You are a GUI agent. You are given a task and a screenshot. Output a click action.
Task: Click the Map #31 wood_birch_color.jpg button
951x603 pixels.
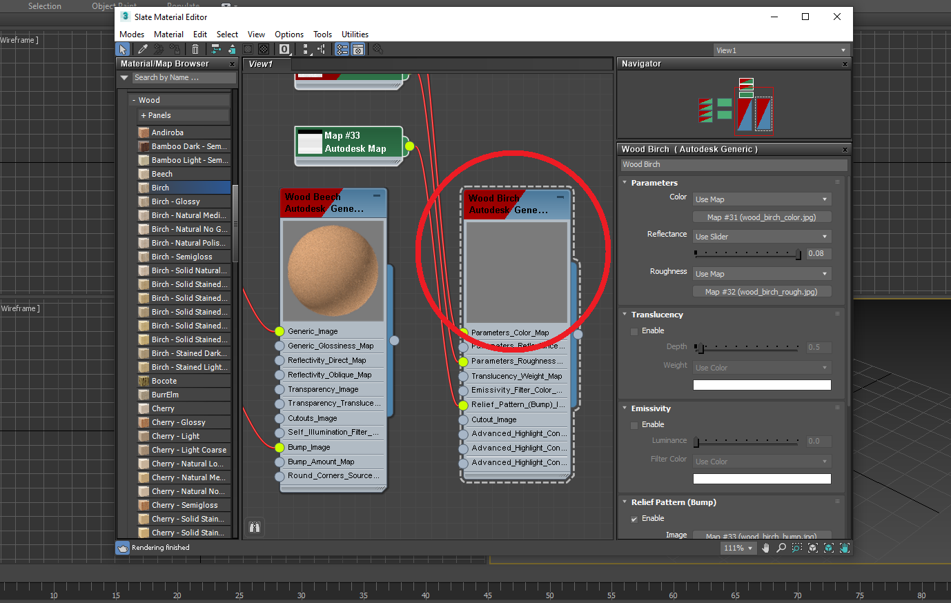click(761, 217)
